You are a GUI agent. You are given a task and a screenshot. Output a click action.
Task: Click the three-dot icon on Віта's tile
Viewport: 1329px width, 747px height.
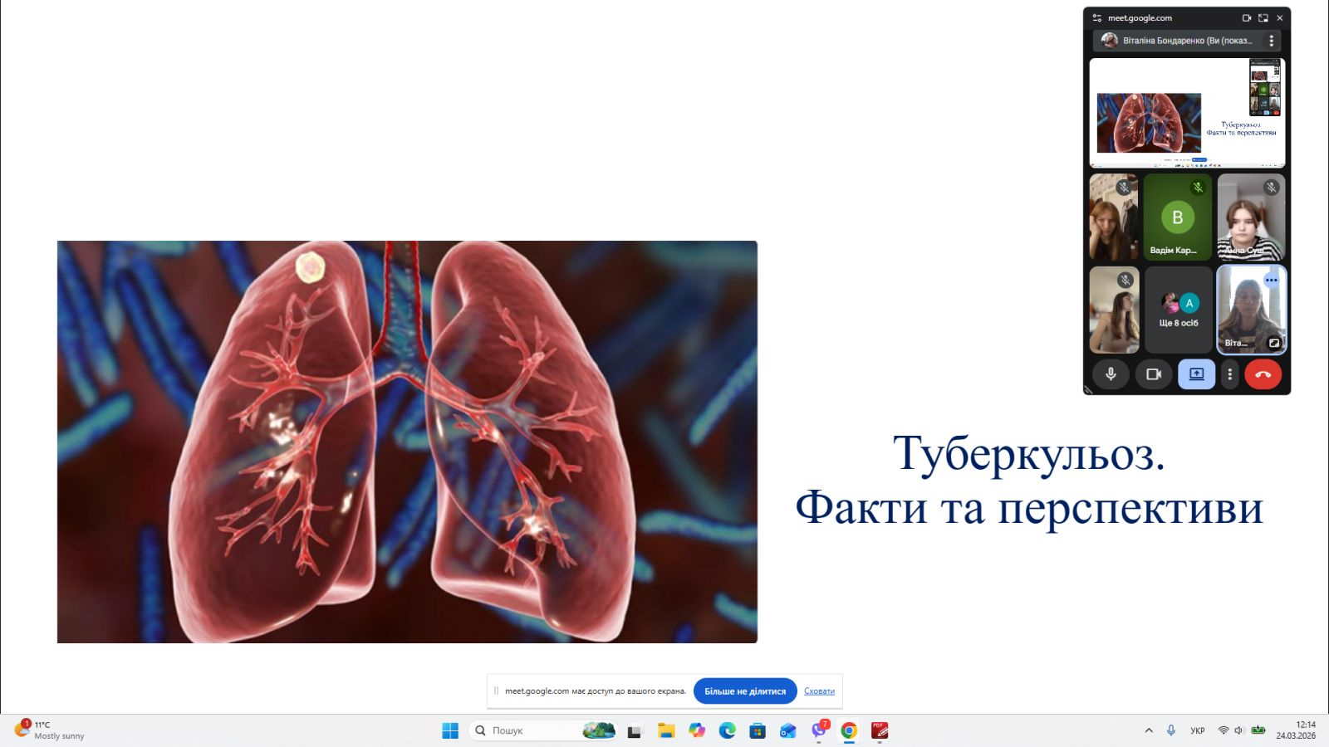pos(1271,281)
